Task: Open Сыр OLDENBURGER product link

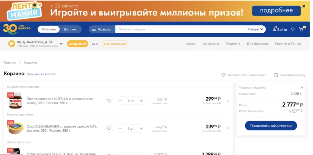Action: [62, 128]
